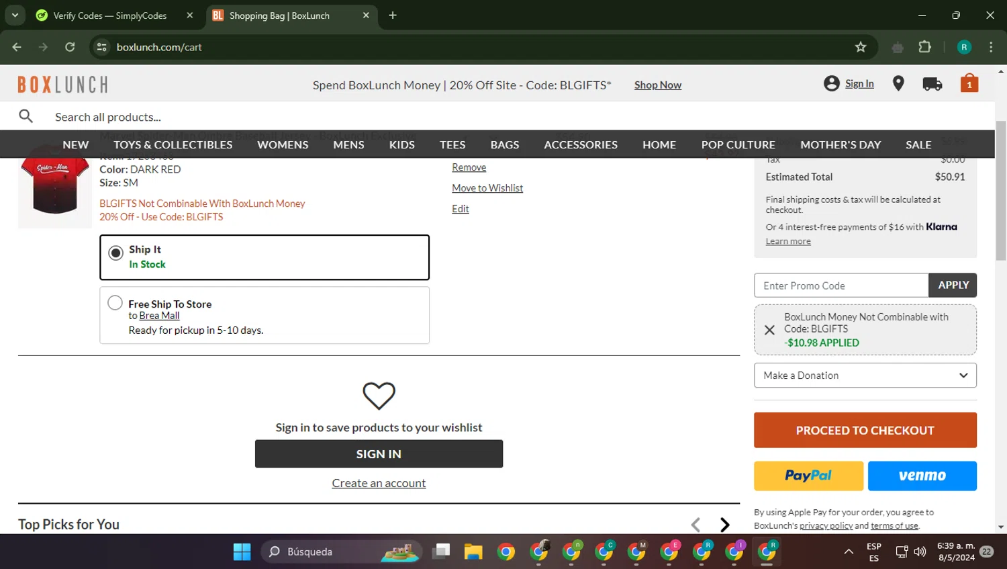Open the TEES menu
The width and height of the screenshot is (1007, 569).
(x=452, y=144)
